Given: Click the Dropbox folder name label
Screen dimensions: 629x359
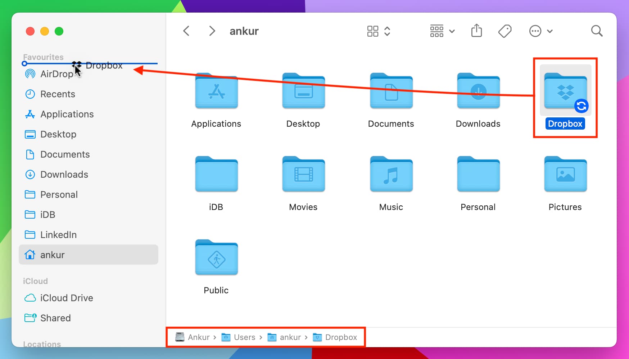Looking at the screenshot, I should (x=565, y=124).
